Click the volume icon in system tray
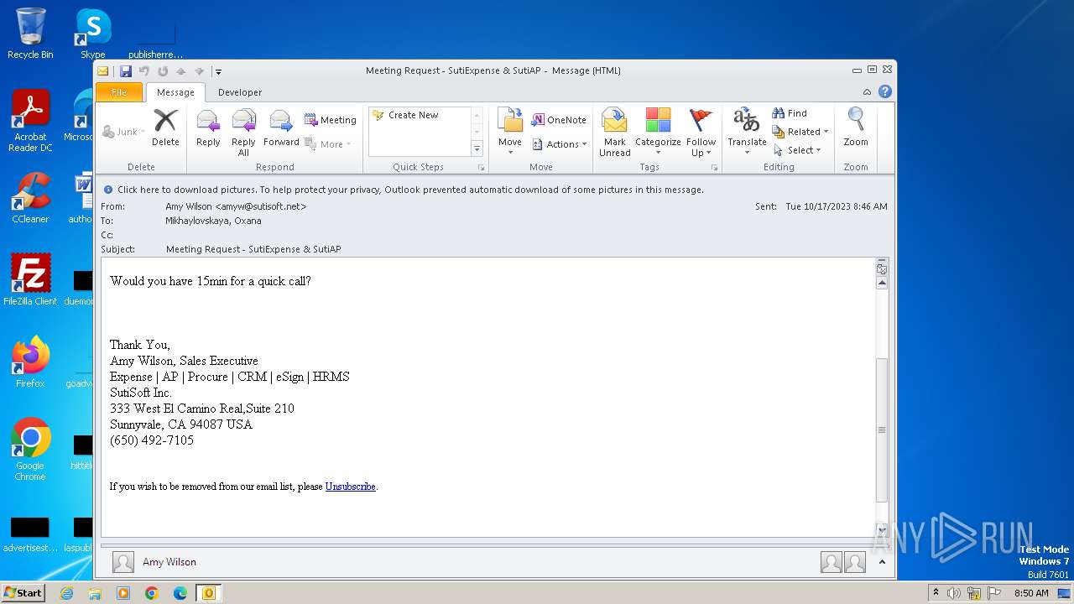Image resolution: width=1074 pixels, height=604 pixels. (954, 593)
